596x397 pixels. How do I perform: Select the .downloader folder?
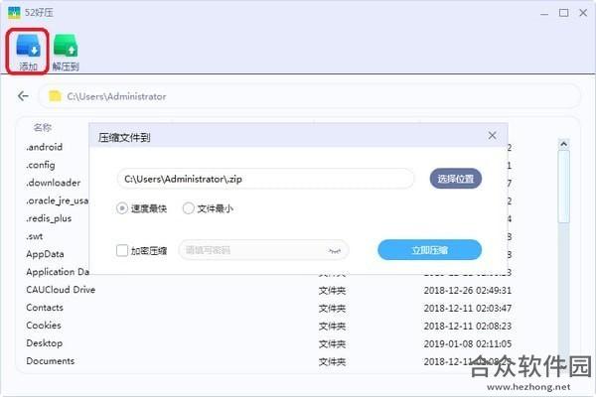54,183
